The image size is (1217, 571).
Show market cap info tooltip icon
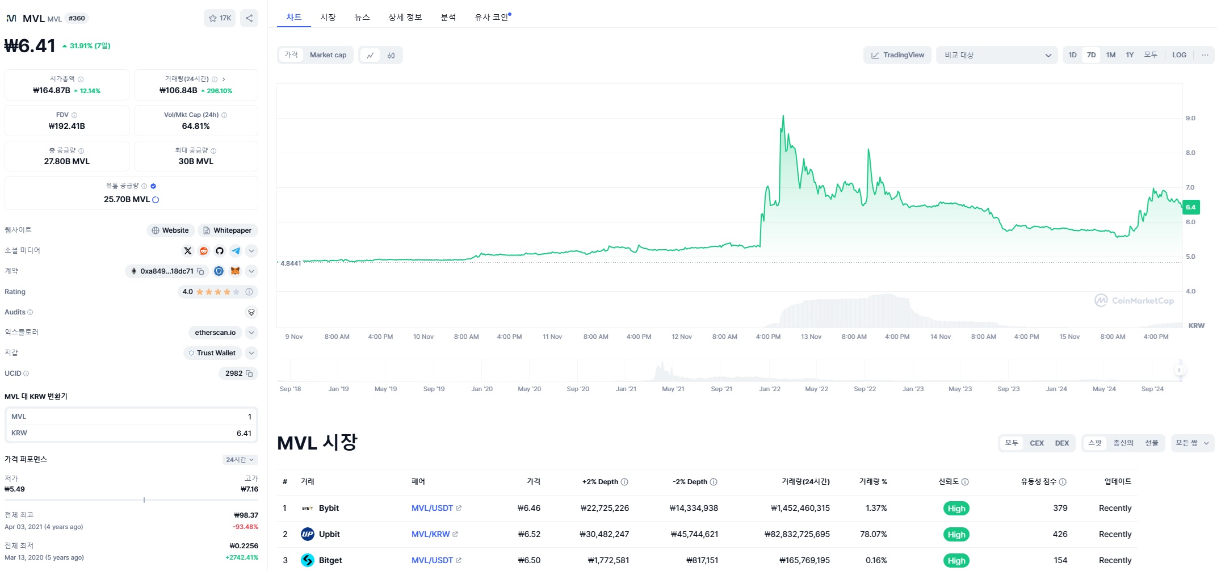[x=81, y=79]
